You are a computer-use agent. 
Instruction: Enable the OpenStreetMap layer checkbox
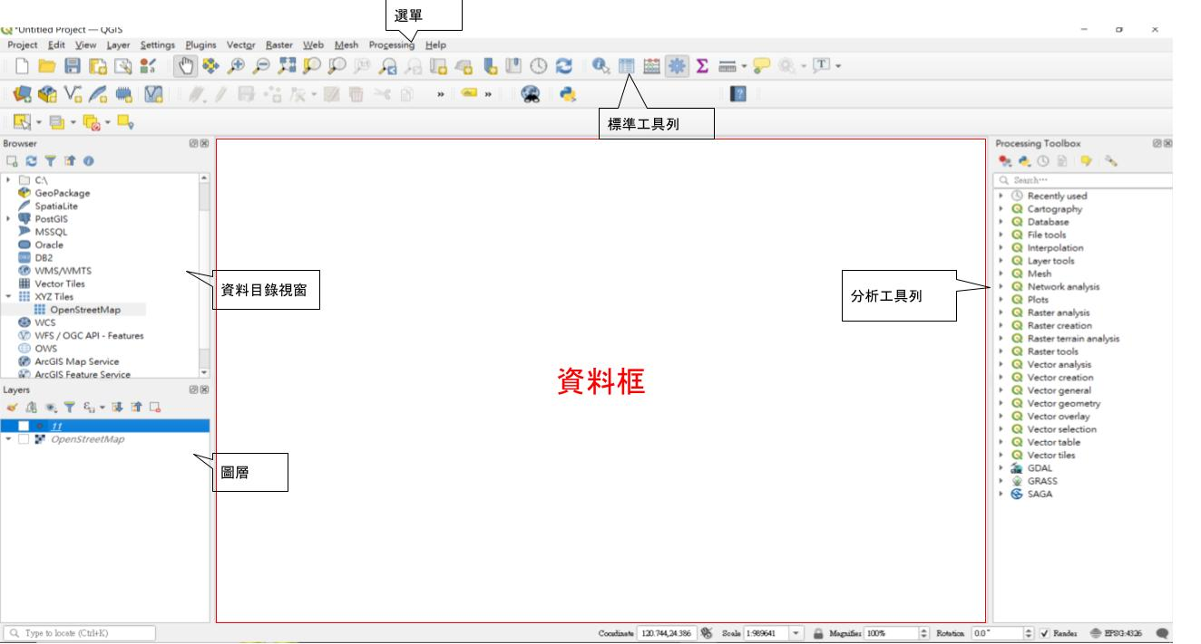(x=24, y=438)
